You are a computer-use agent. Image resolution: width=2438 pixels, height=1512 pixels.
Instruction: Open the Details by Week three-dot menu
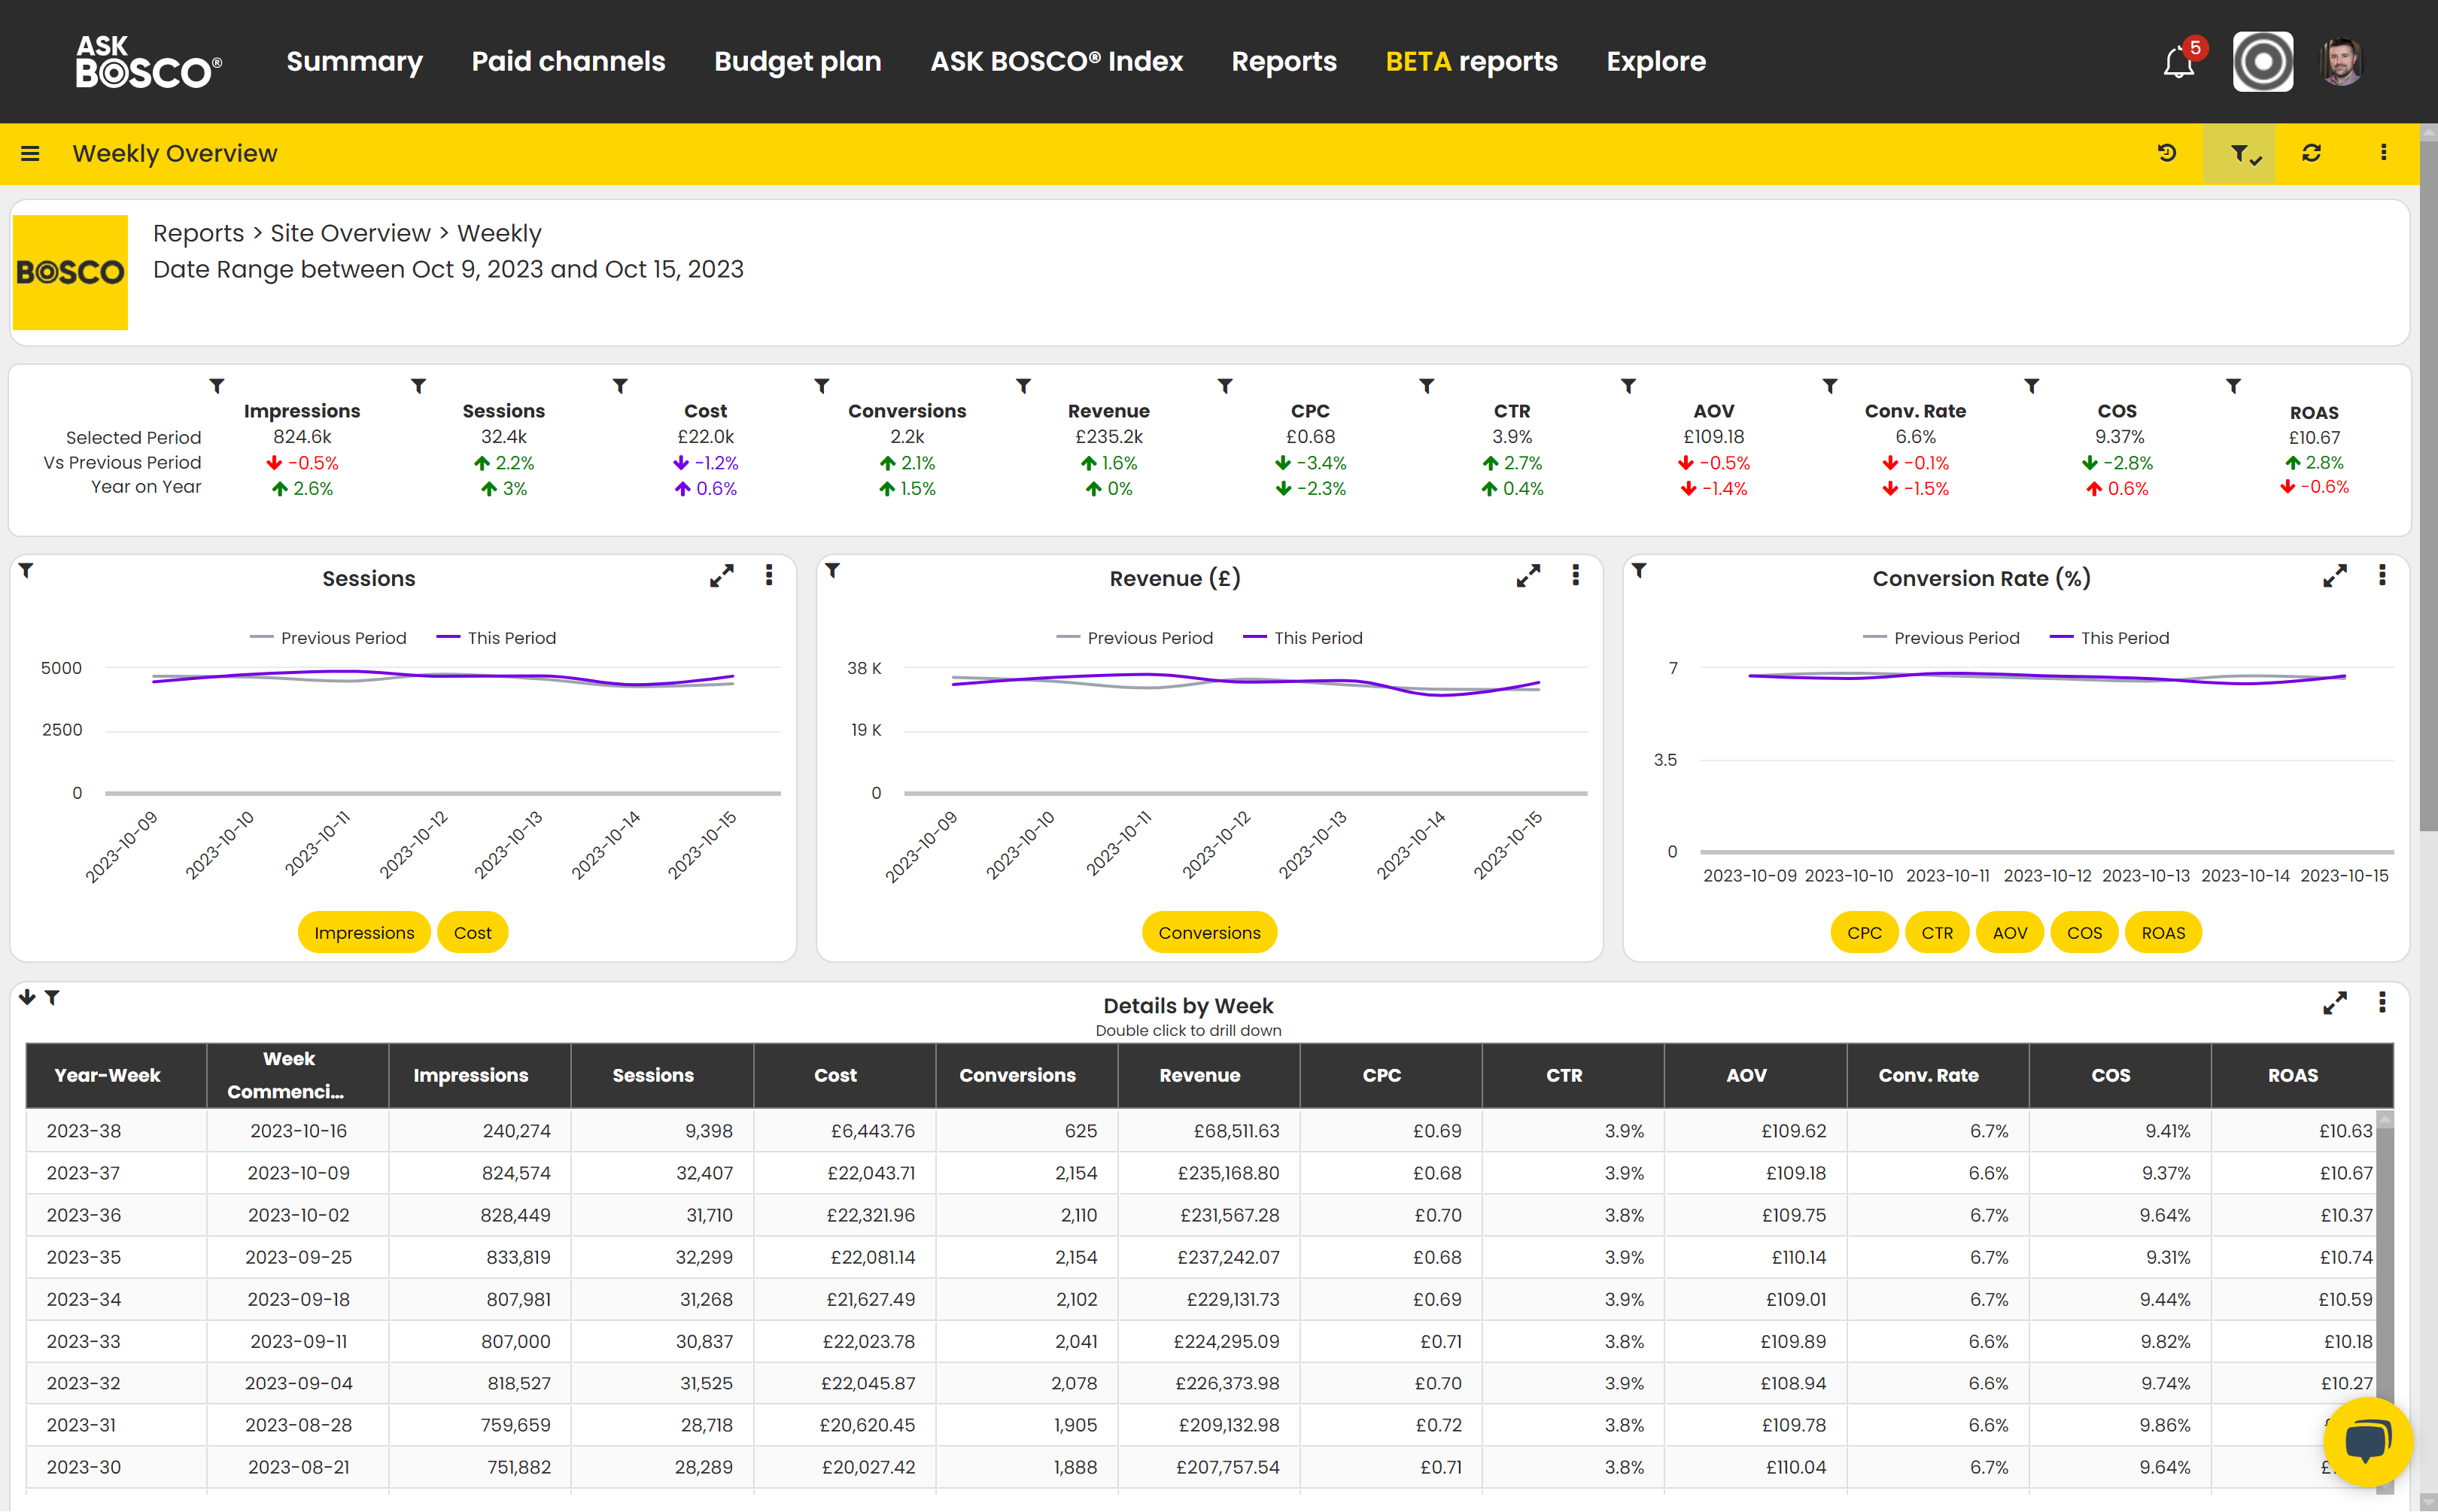coord(2382,1003)
